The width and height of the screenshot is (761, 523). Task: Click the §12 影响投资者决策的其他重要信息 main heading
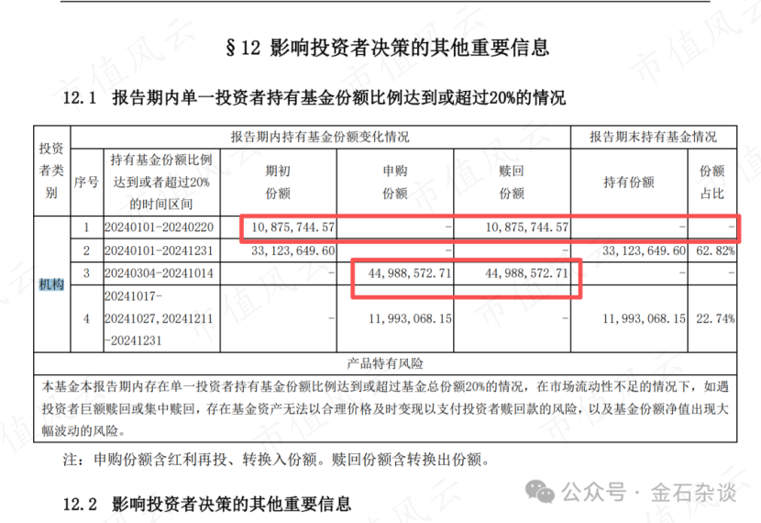(380, 48)
